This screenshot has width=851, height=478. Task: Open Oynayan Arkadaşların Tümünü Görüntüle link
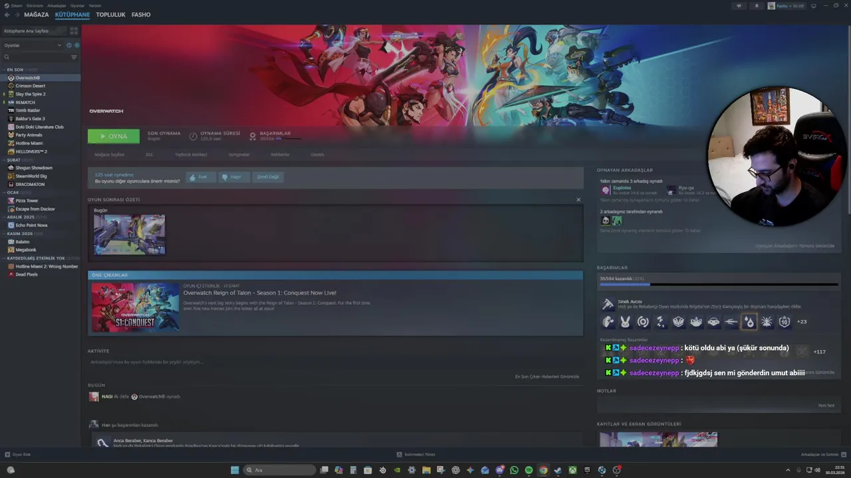[x=794, y=246]
